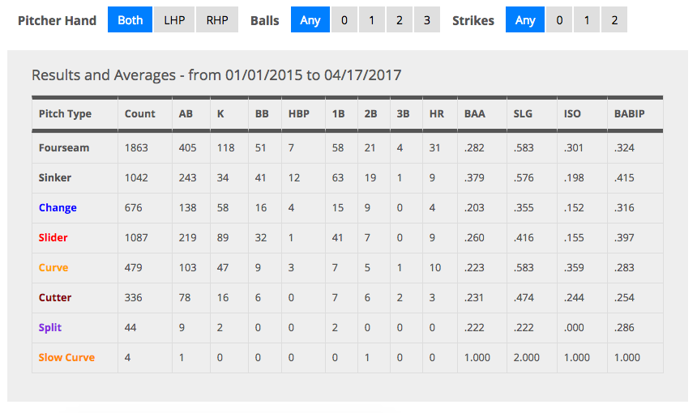Screen dimensions: 697x413
Task: Filter by RHP pitcher hand
Action: coord(217,19)
